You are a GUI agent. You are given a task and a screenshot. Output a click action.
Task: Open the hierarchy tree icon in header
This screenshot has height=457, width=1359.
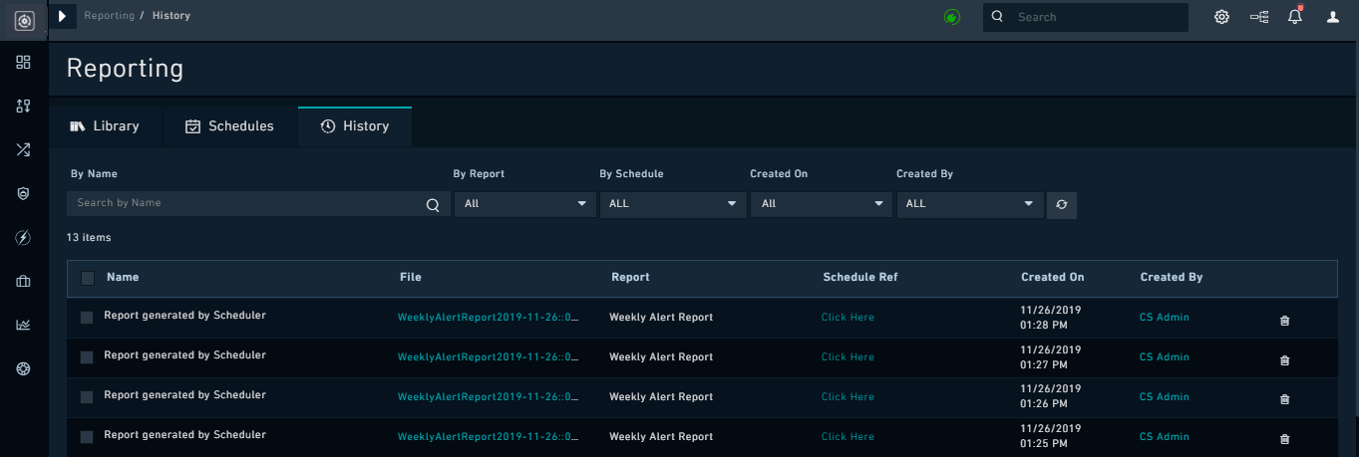(x=1259, y=17)
